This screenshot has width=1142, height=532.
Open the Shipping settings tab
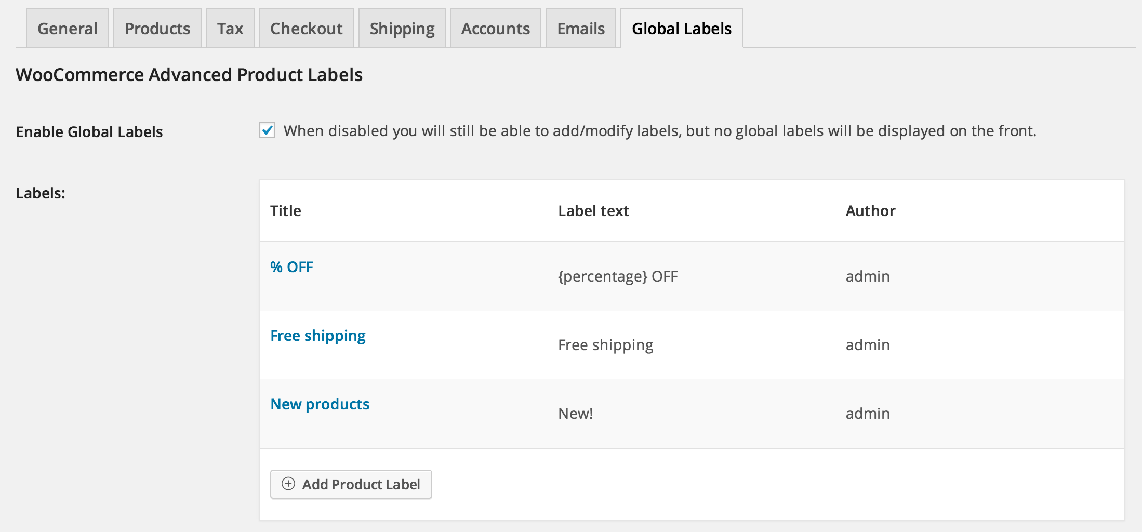pos(402,28)
